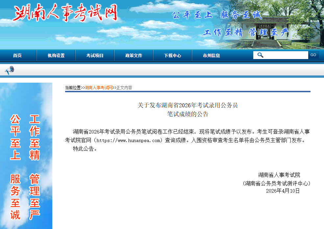Viewport: 324px width, 229px height.
Task: Click the announcement title about 2026 笔试成绩
Action: pos(188,110)
